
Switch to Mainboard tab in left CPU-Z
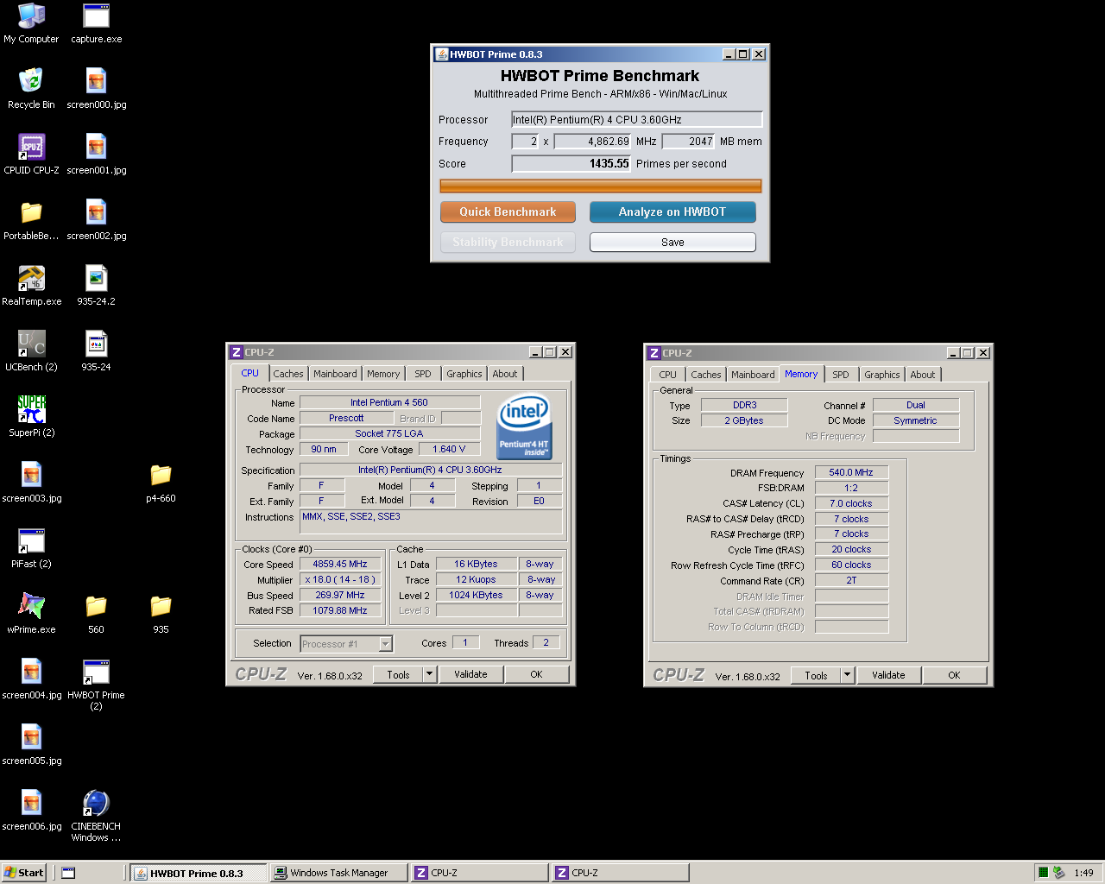(335, 374)
